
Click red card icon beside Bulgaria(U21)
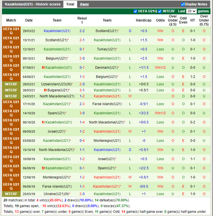45,90
